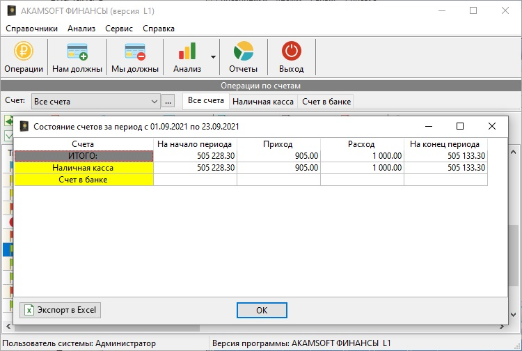Click the Мы должны card icon
Viewport: 522px width, 351px height.
tap(134, 52)
